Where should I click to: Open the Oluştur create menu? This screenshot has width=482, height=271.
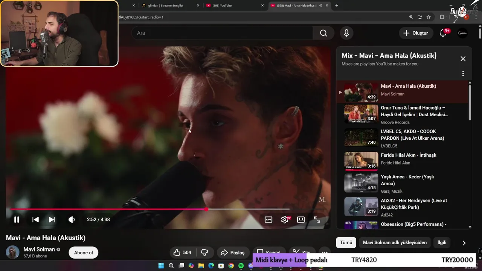416,33
